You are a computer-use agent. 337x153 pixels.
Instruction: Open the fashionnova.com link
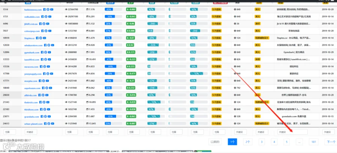pos(33,10)
